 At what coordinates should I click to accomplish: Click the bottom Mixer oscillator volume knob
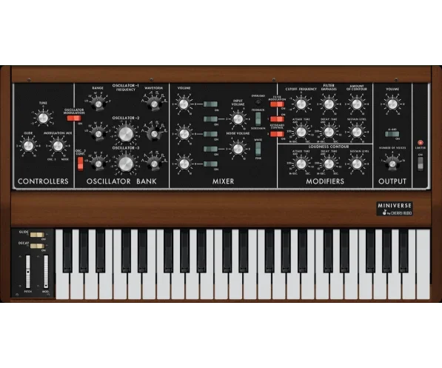coord(184,164)
